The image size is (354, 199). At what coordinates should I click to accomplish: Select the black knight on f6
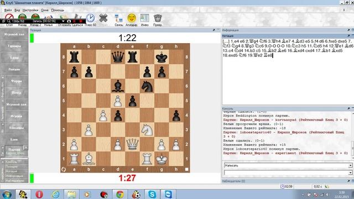(x=147, y=86)
